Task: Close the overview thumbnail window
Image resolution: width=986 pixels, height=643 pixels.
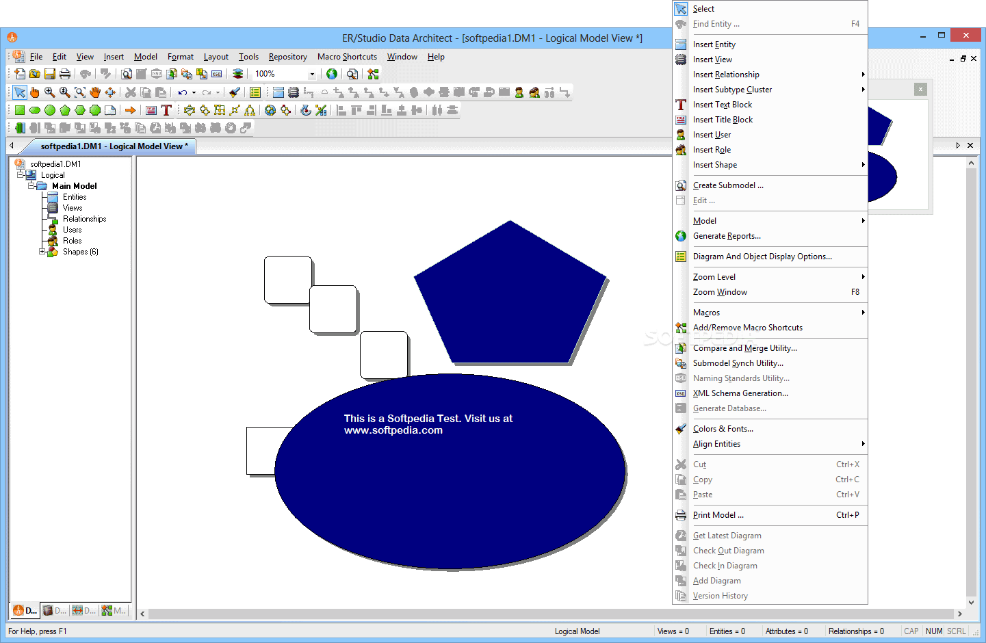Action: (921, 90)
